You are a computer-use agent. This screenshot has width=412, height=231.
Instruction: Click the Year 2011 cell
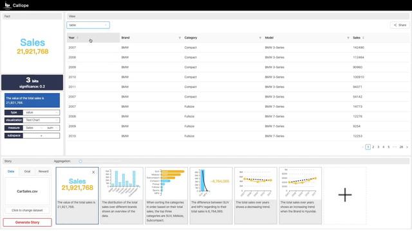(x=72, y=87)
